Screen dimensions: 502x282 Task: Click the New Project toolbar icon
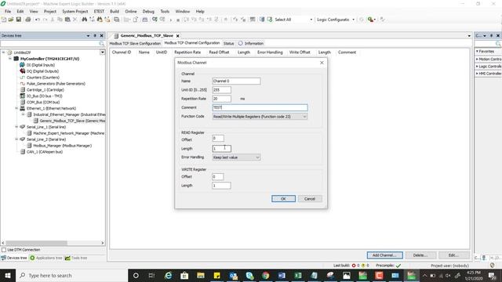click(x=4, y=20)
